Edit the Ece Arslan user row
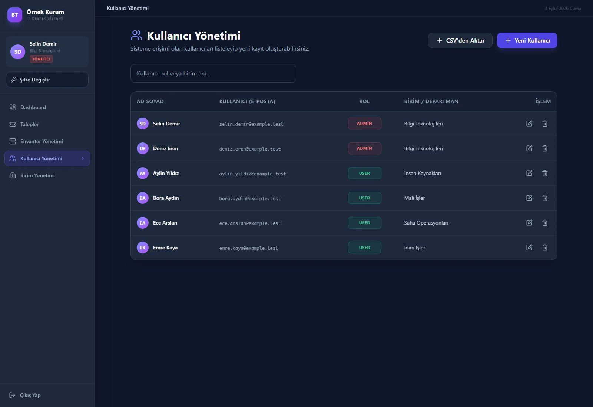Screen dimensions: 593x407 click(x=529, y=223)
